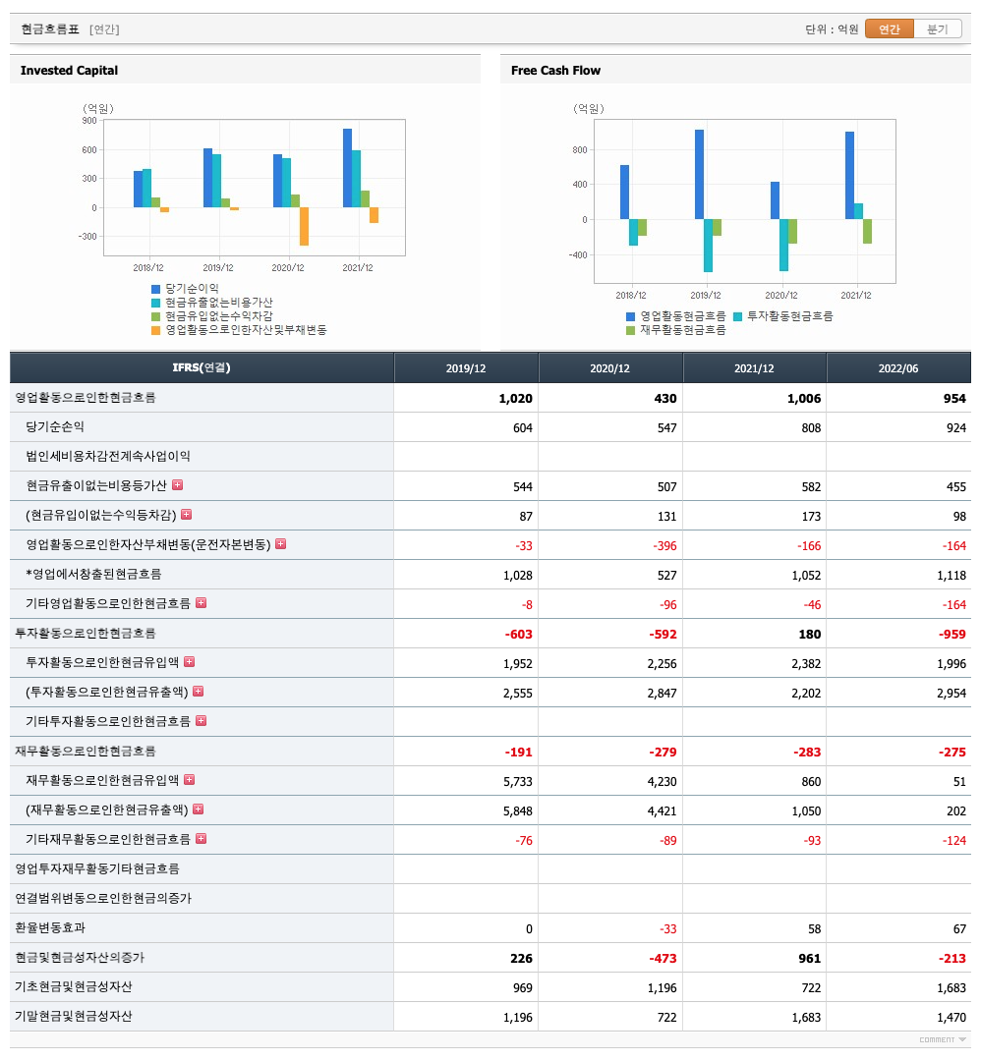The image size is (981, 1061).
Task: Select the 영업활동으로인한현금흐름 row label
Action: 86,397
